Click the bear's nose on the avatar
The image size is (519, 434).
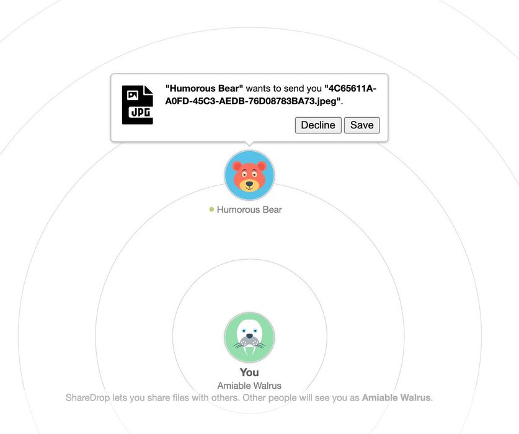pos(249,184)
